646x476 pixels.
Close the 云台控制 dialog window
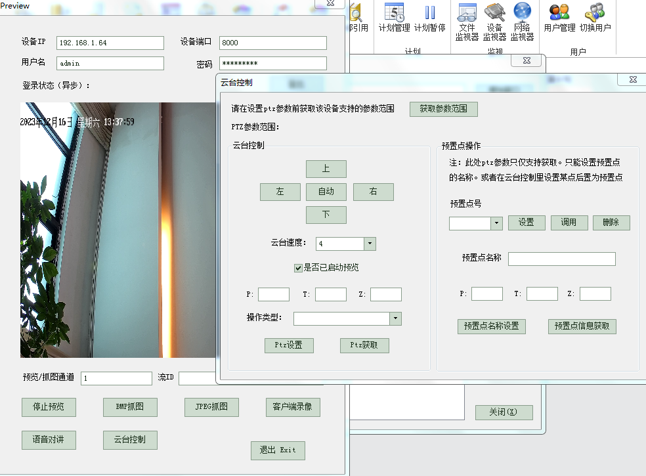click(x=632, y=79)
